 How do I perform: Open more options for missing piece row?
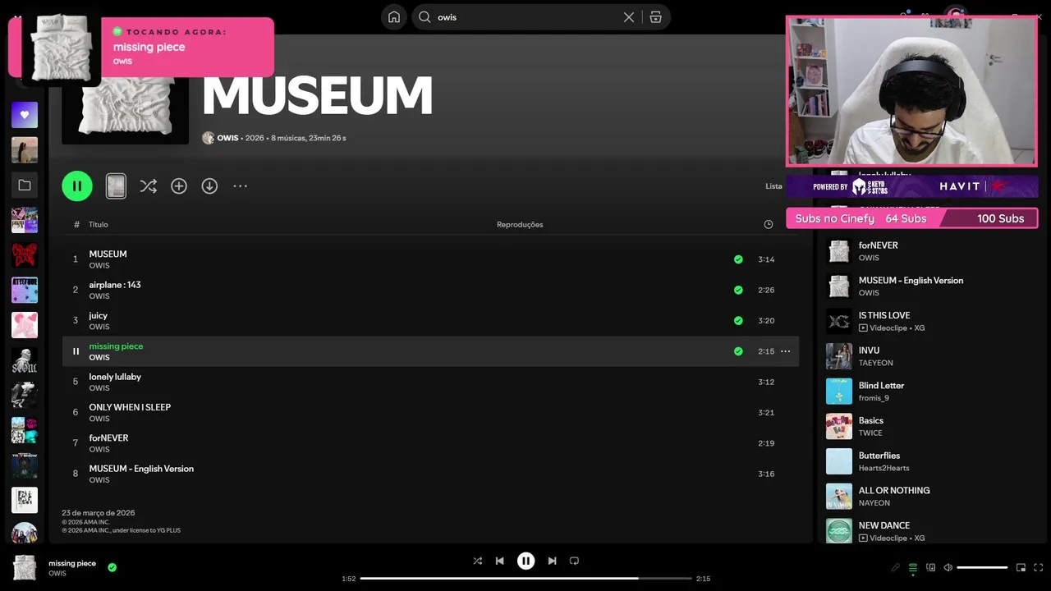point(785,351)
